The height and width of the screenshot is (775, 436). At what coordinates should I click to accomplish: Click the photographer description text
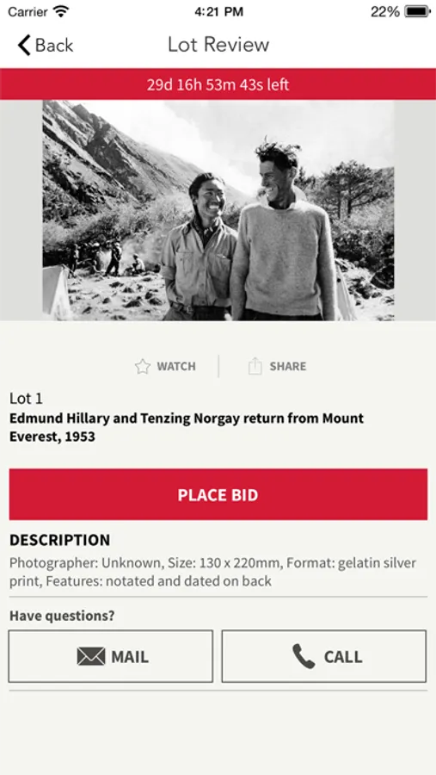(x=212, y=572)
